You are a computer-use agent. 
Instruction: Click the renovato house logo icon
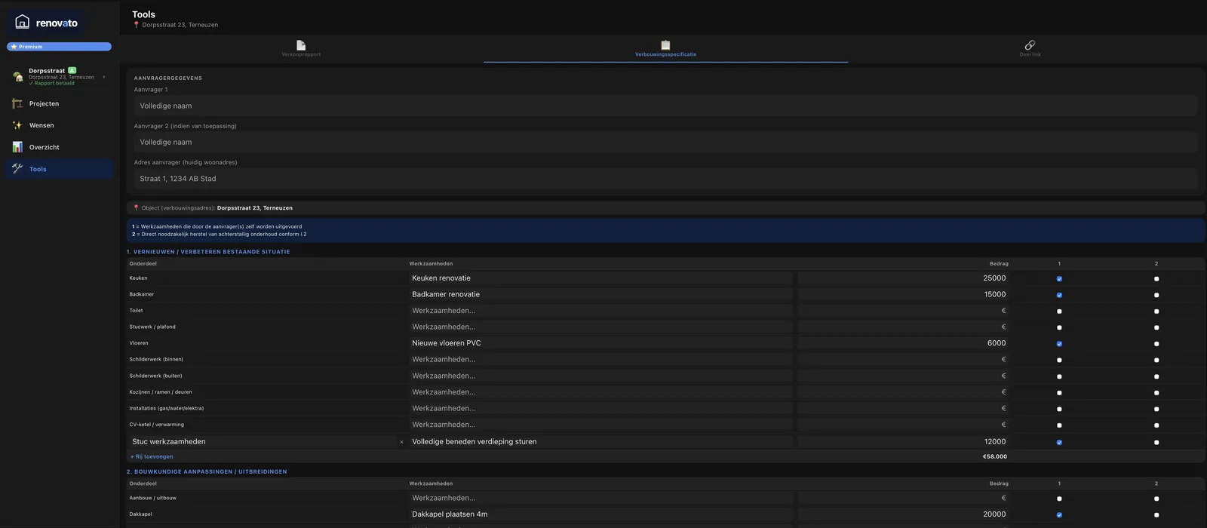click(23, 22)
